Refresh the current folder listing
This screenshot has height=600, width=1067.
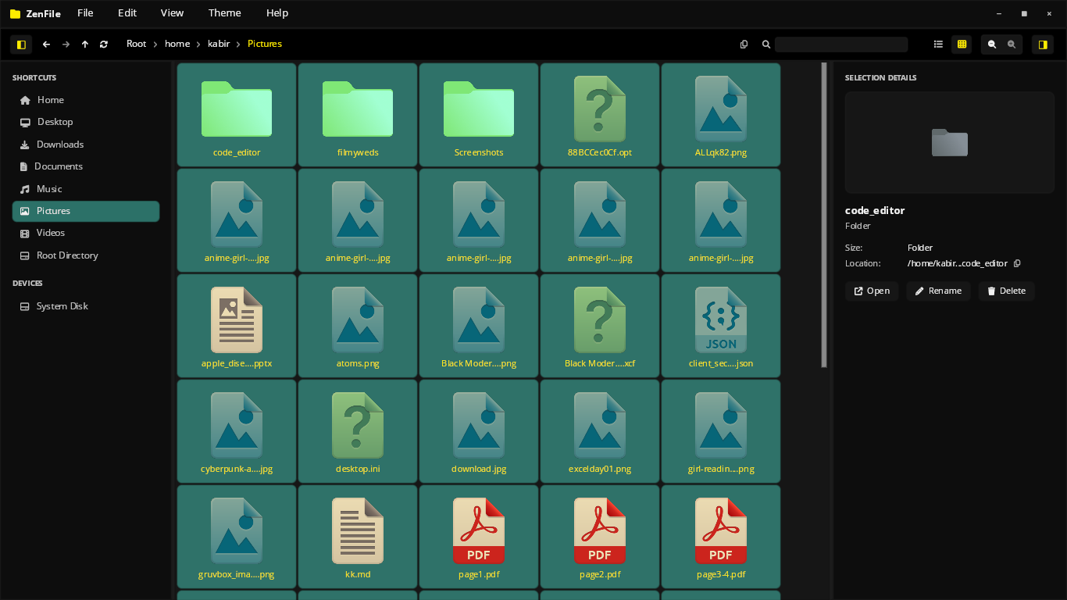[104, 45]
